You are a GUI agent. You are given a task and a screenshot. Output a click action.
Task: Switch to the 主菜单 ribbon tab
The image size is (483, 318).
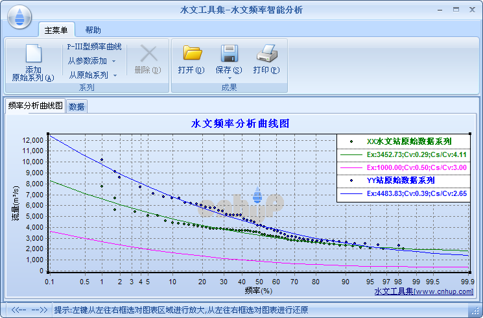tap(57, 30)
